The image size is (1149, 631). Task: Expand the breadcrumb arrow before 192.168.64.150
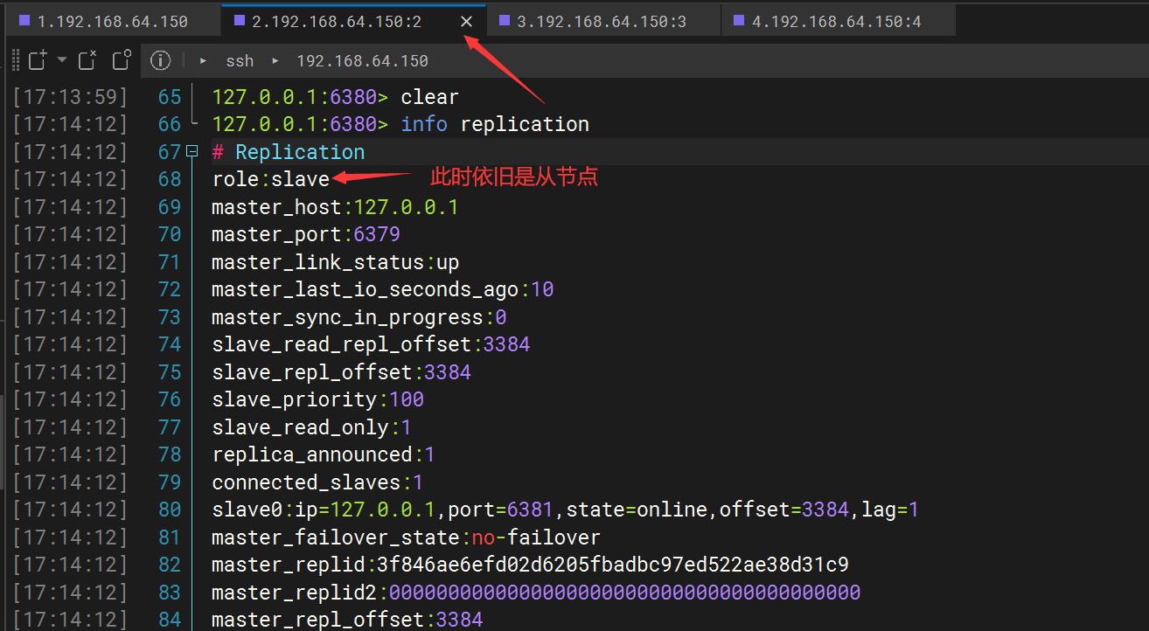pos(275,61)
